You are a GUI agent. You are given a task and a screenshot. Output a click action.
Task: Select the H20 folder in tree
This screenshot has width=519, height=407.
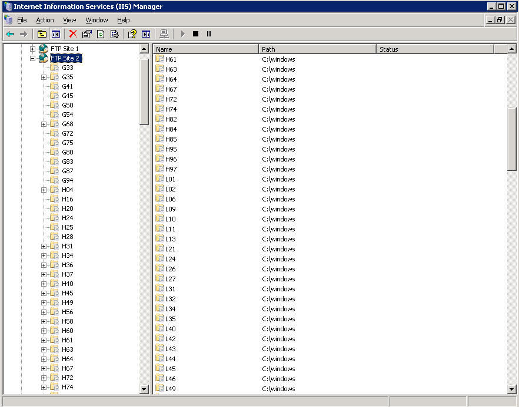tap(68, 208)
